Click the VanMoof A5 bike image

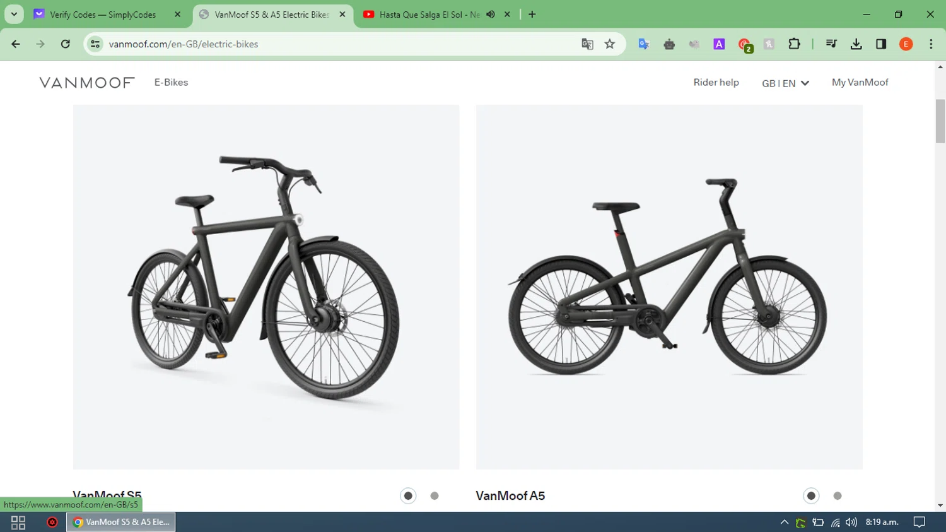pos(669,287)
